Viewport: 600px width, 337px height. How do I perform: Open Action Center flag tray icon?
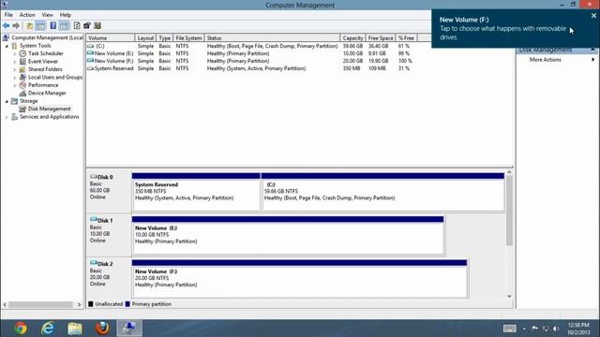click(x=535, y=329)
